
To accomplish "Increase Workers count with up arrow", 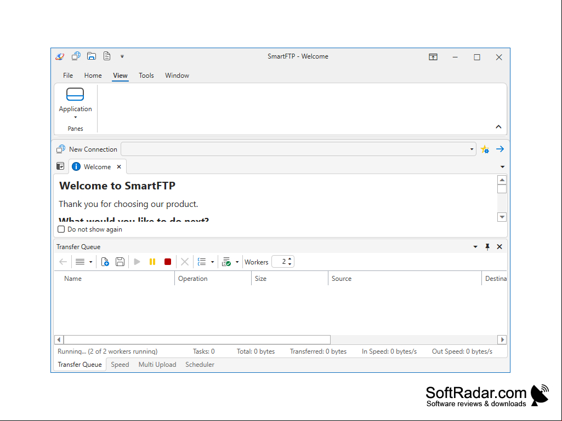I will point(289,259).
